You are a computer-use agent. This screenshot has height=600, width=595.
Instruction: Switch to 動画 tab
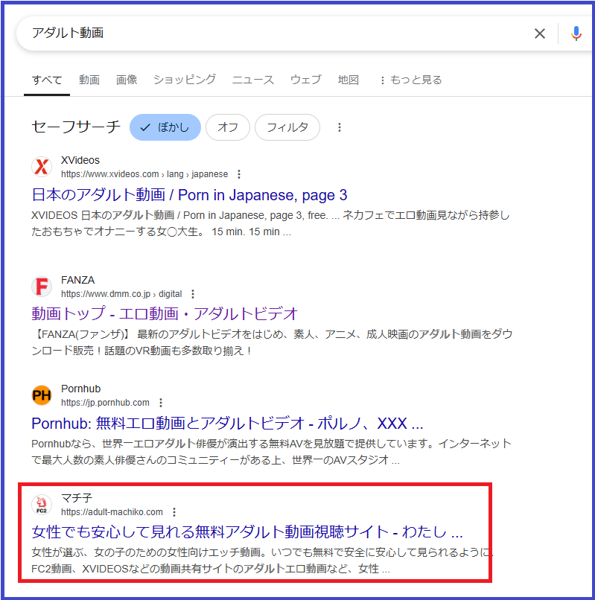[89, 80]
